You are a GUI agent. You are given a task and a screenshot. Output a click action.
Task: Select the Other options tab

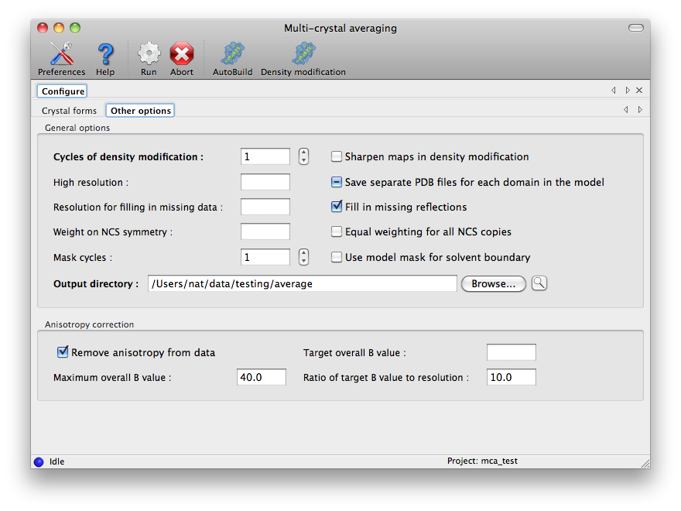(x=140, y=111)
